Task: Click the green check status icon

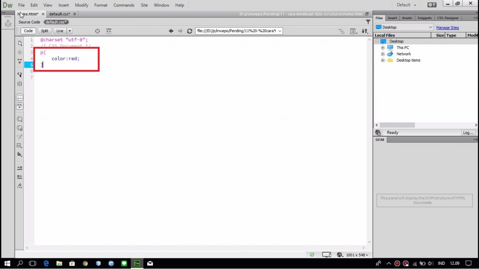Action: [x=312, y=255]
